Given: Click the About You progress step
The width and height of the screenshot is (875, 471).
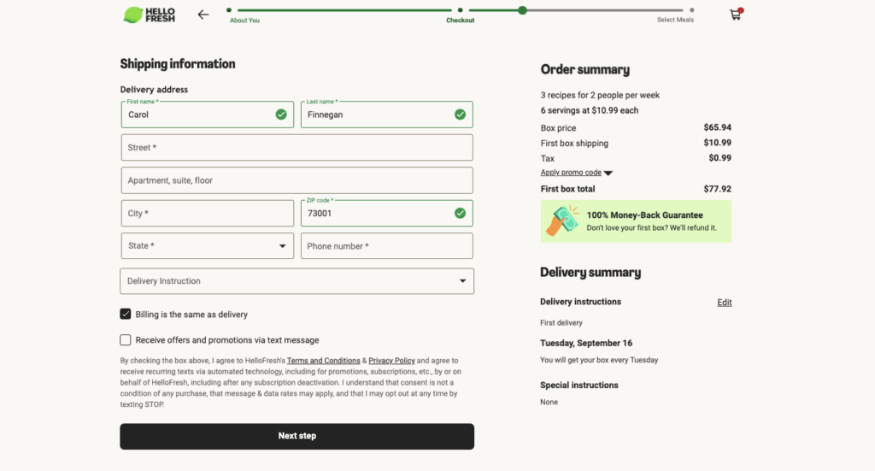Looking at the screenshot, I should 244,20.
